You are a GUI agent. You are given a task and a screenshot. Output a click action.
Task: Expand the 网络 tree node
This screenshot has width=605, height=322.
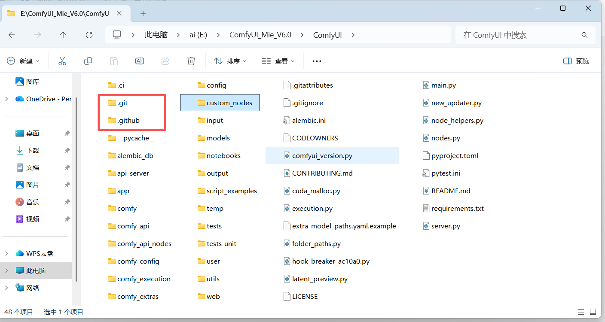[x=6, y=288]
